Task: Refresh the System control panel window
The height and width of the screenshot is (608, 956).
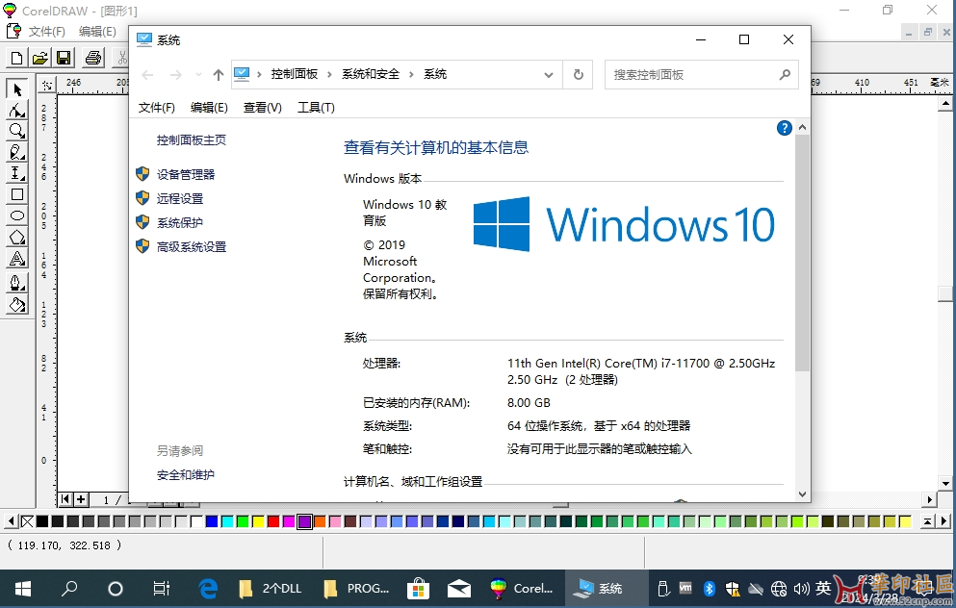Action: 578,74
